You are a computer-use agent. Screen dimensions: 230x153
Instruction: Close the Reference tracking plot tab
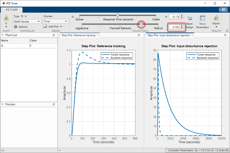tap(98, 35)
